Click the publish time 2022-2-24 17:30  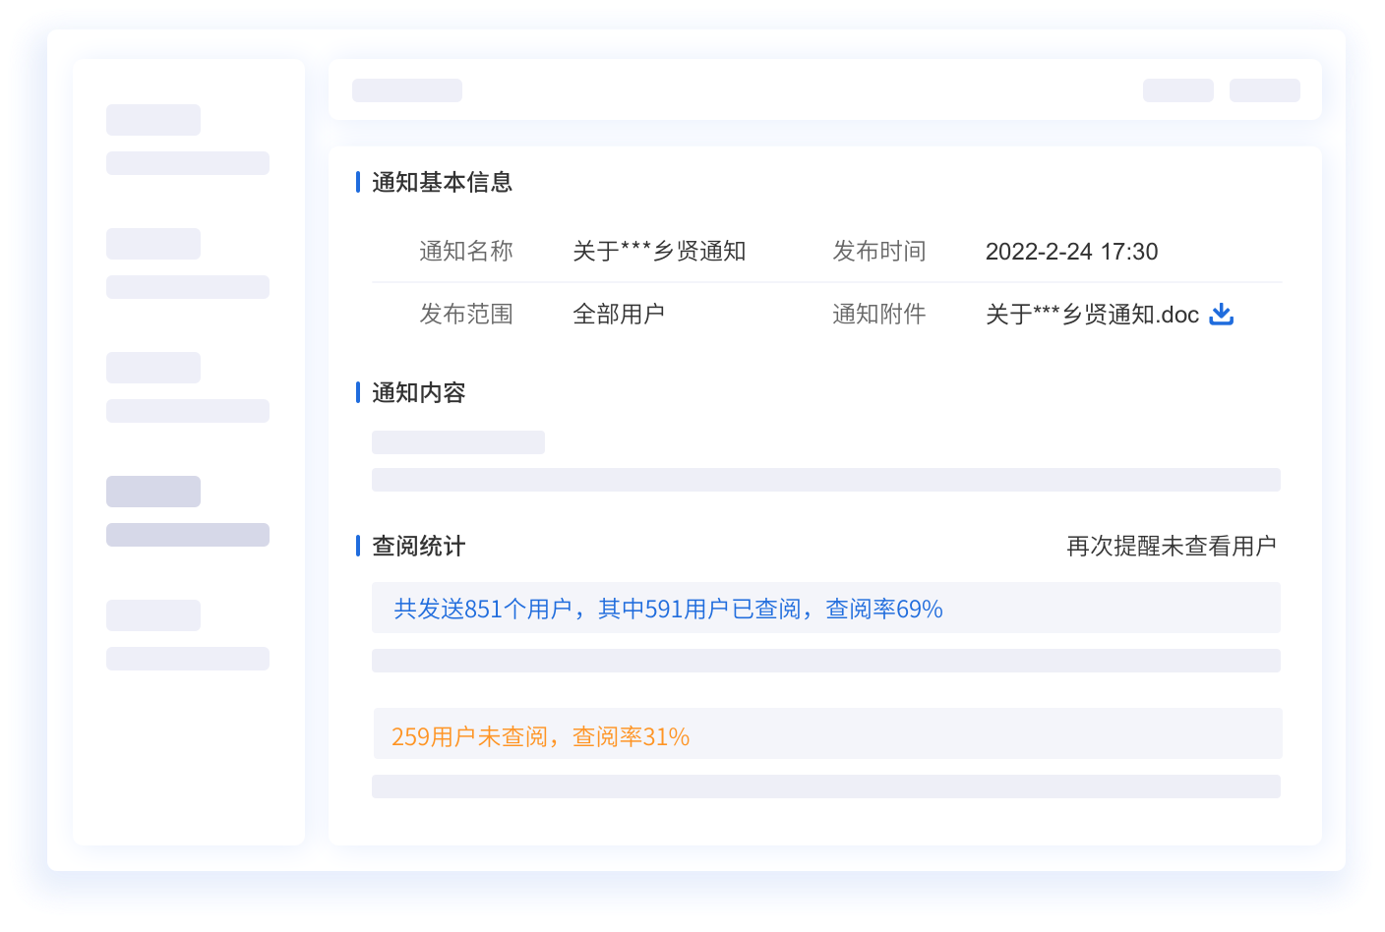(1071, 252)
